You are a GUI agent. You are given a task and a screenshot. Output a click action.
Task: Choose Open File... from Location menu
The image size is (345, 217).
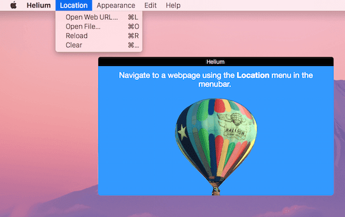click(x=99, y=26)
